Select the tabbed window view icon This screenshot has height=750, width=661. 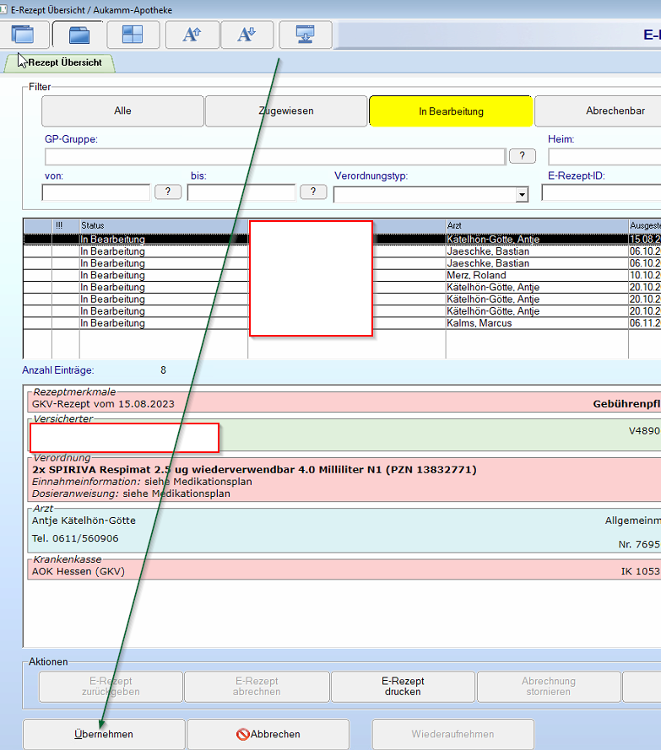tap(79, 35)
